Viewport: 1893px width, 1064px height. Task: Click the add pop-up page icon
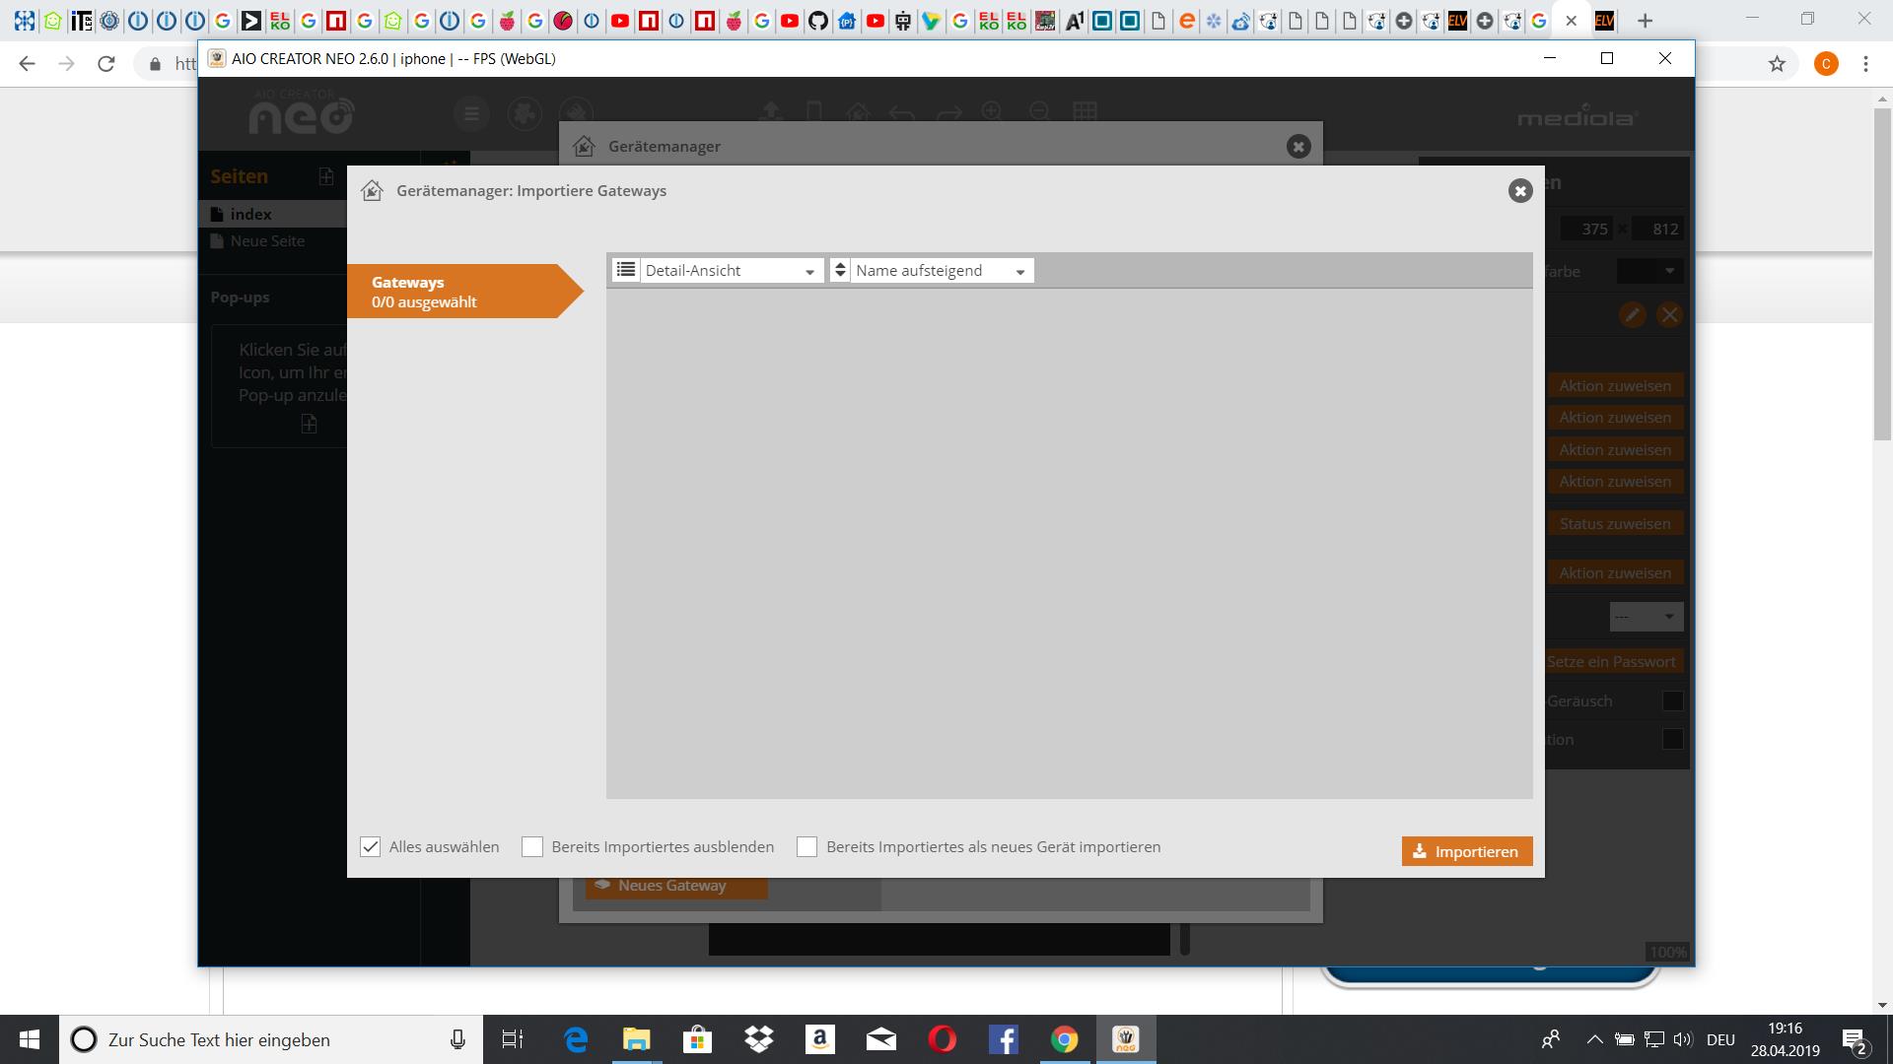(x=309, y=424)
